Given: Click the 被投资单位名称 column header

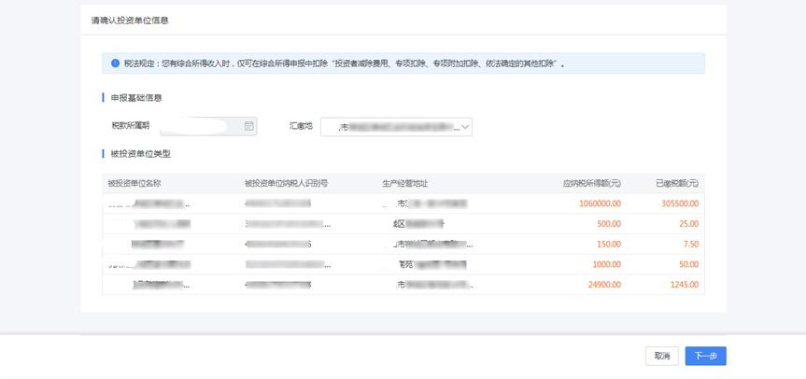Looking at the screenshot, I should click(134, 183).
